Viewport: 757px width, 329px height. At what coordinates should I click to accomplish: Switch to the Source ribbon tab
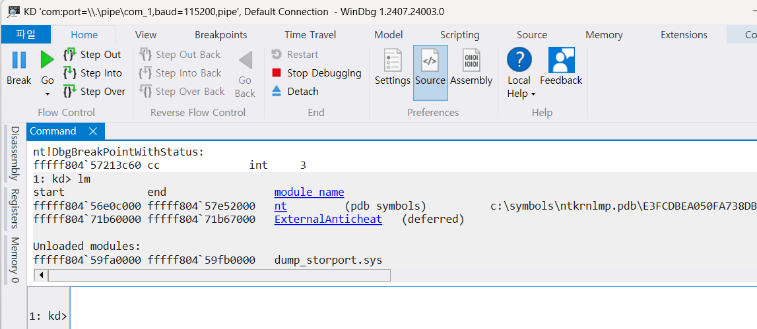pyautogui.click(x=531, y=35)
